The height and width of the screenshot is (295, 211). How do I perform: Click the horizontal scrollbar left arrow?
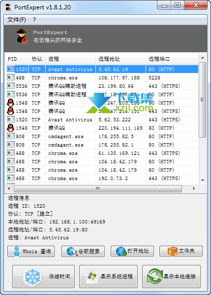click(9, 188)
